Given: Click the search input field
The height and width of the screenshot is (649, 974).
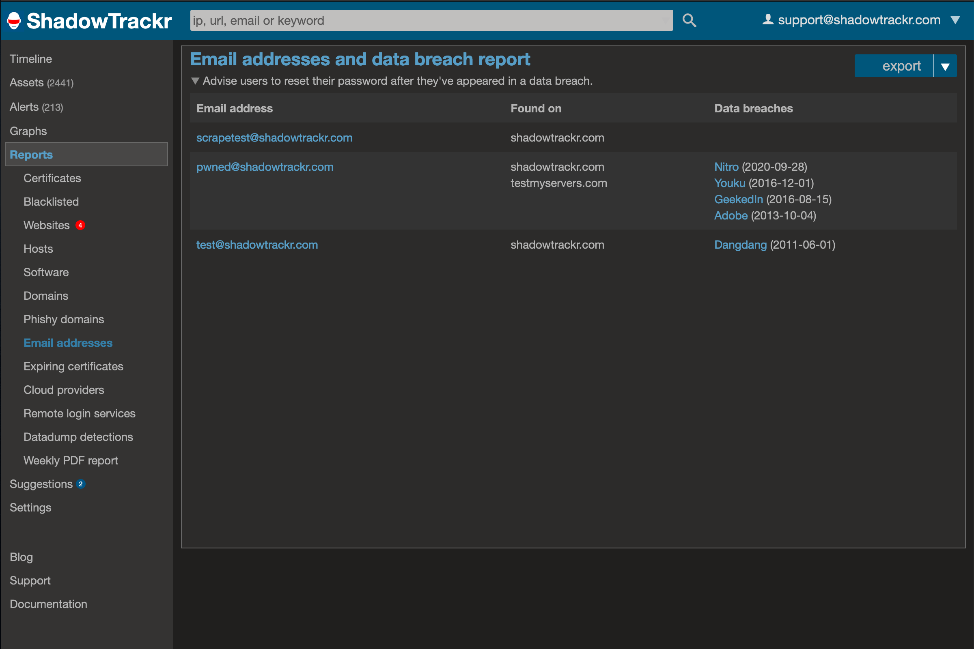Looking at the screenshot, I should coord(431,20).
